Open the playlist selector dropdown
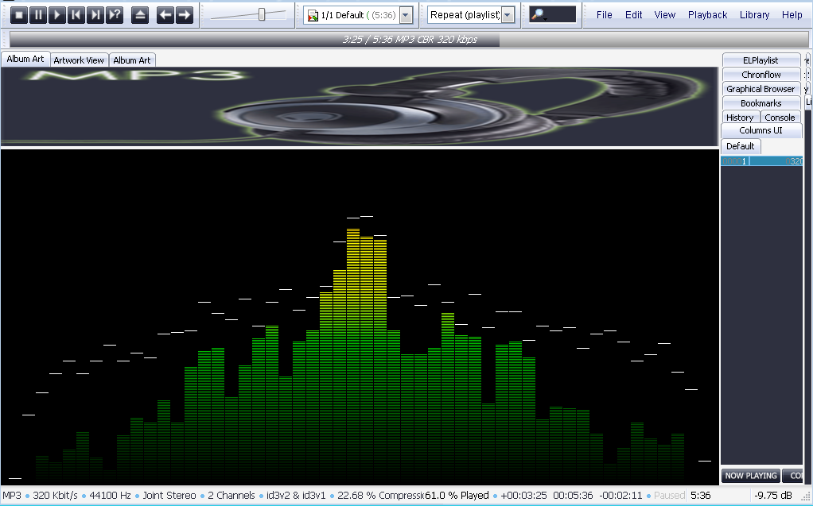The image size is (813, 506). click(x=406, y=15)
